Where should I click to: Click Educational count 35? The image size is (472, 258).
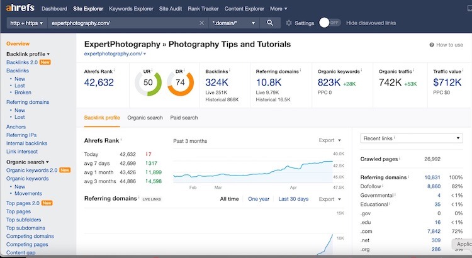coord(437,205)
